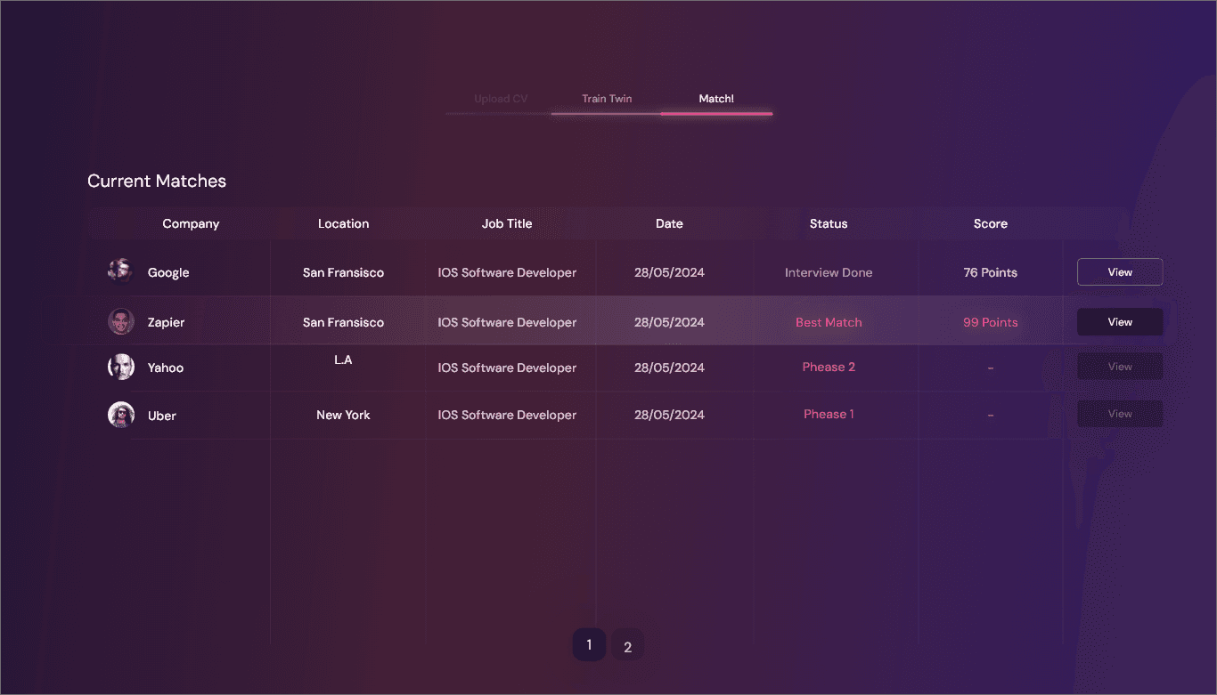This screenshot has width=1217, height=695.
Task: Click the job title in Uber row
Action: (507, 415)
